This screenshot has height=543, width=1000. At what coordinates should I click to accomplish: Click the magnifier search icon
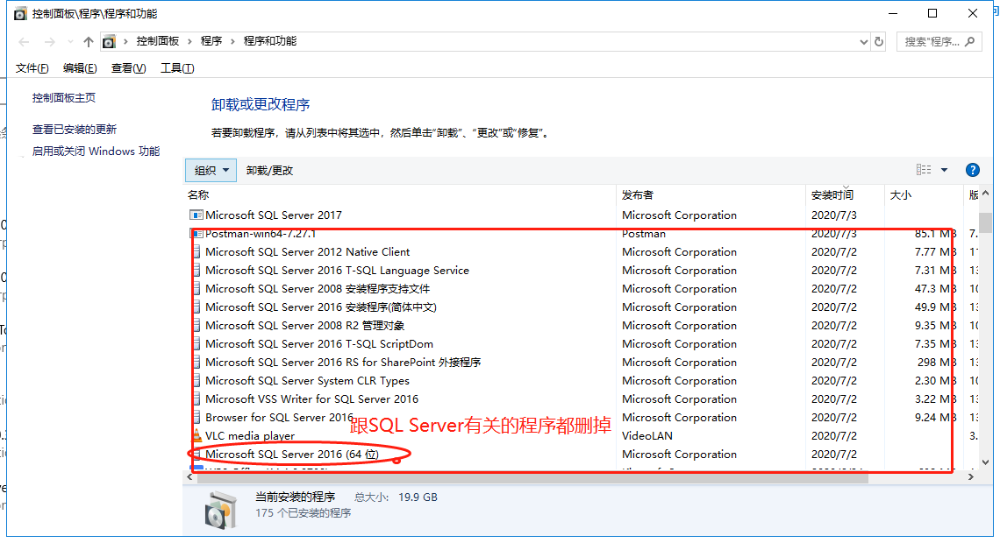(x=970, y=42)
